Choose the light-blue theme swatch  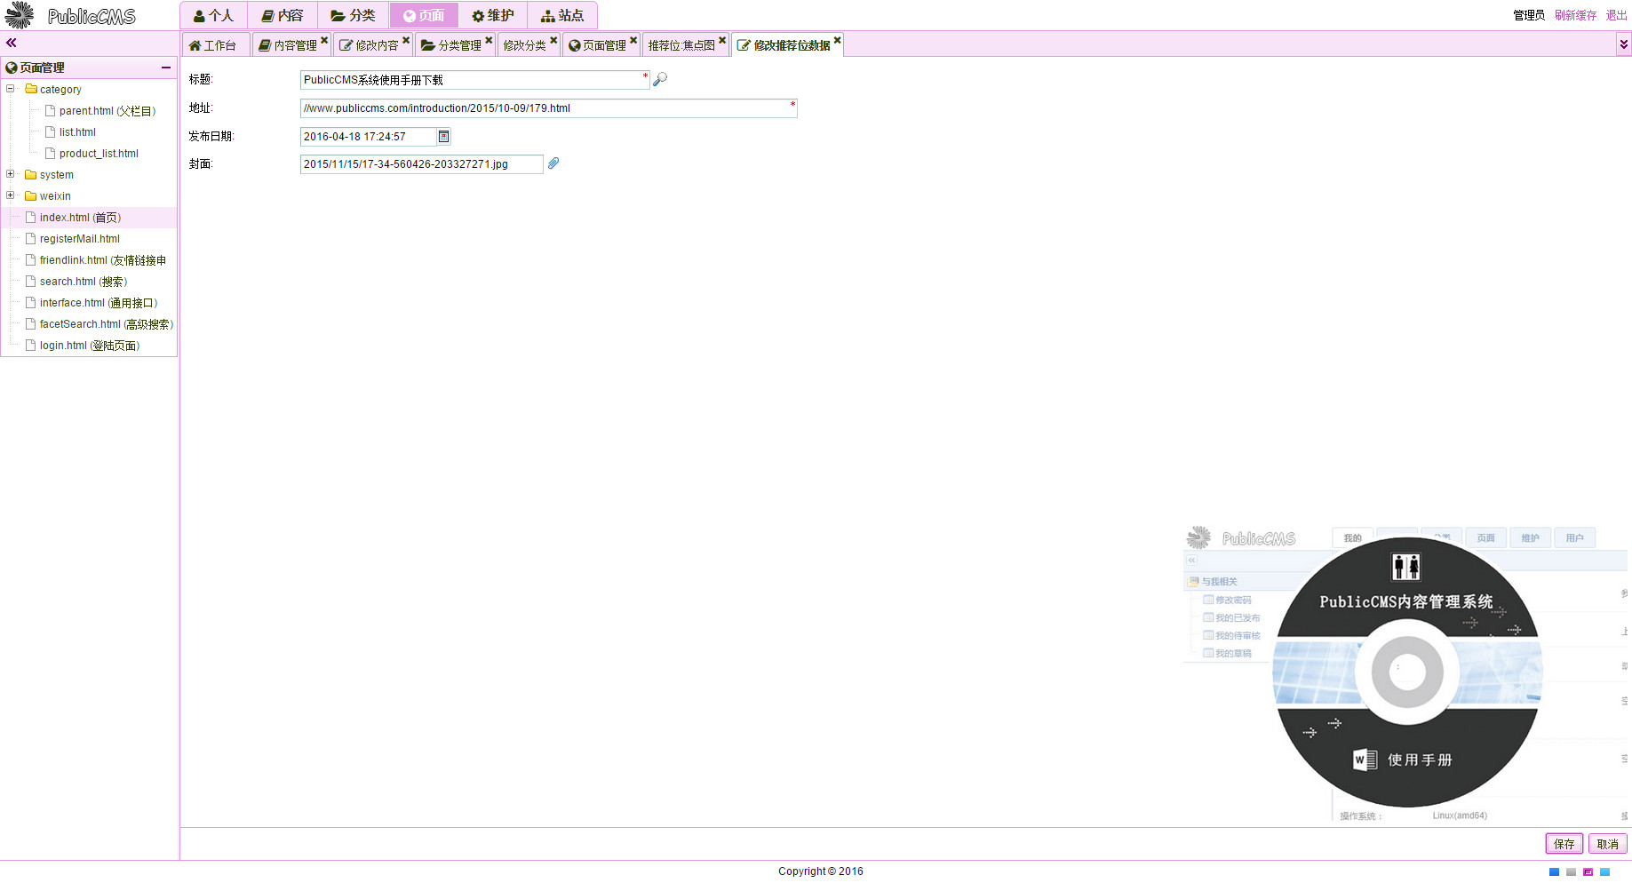(x=1604, y=872)
